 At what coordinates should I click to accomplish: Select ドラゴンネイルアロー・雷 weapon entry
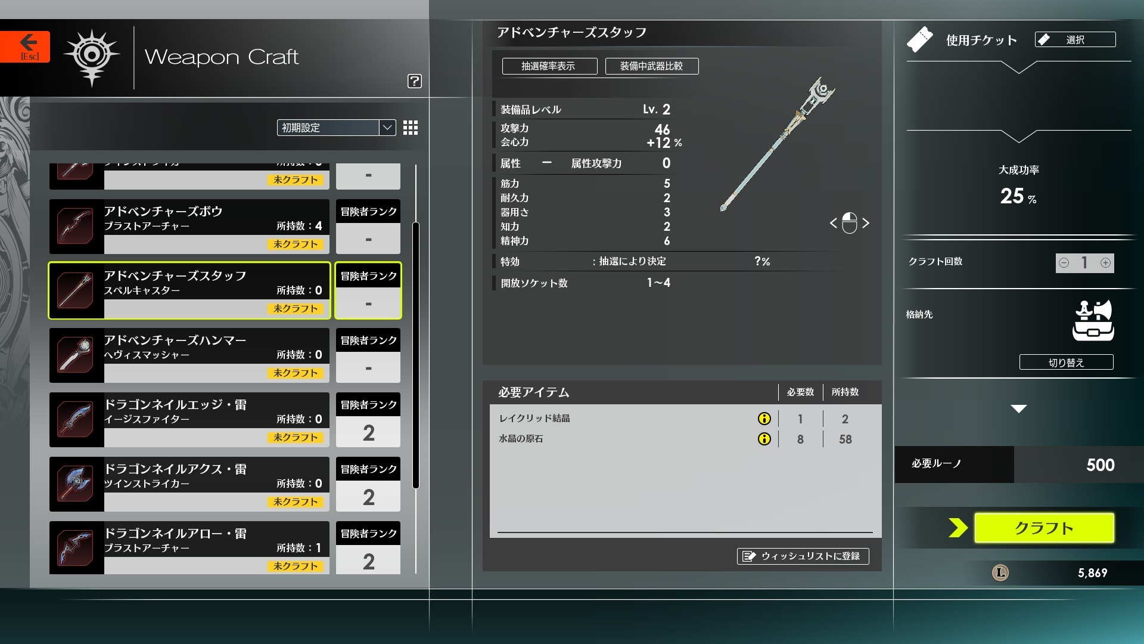(x=189, y=548)
